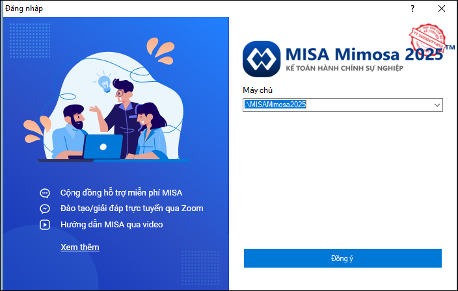Click the chat bubble icon beside Cộng đồng hỗ trợ

click(45, 193)
